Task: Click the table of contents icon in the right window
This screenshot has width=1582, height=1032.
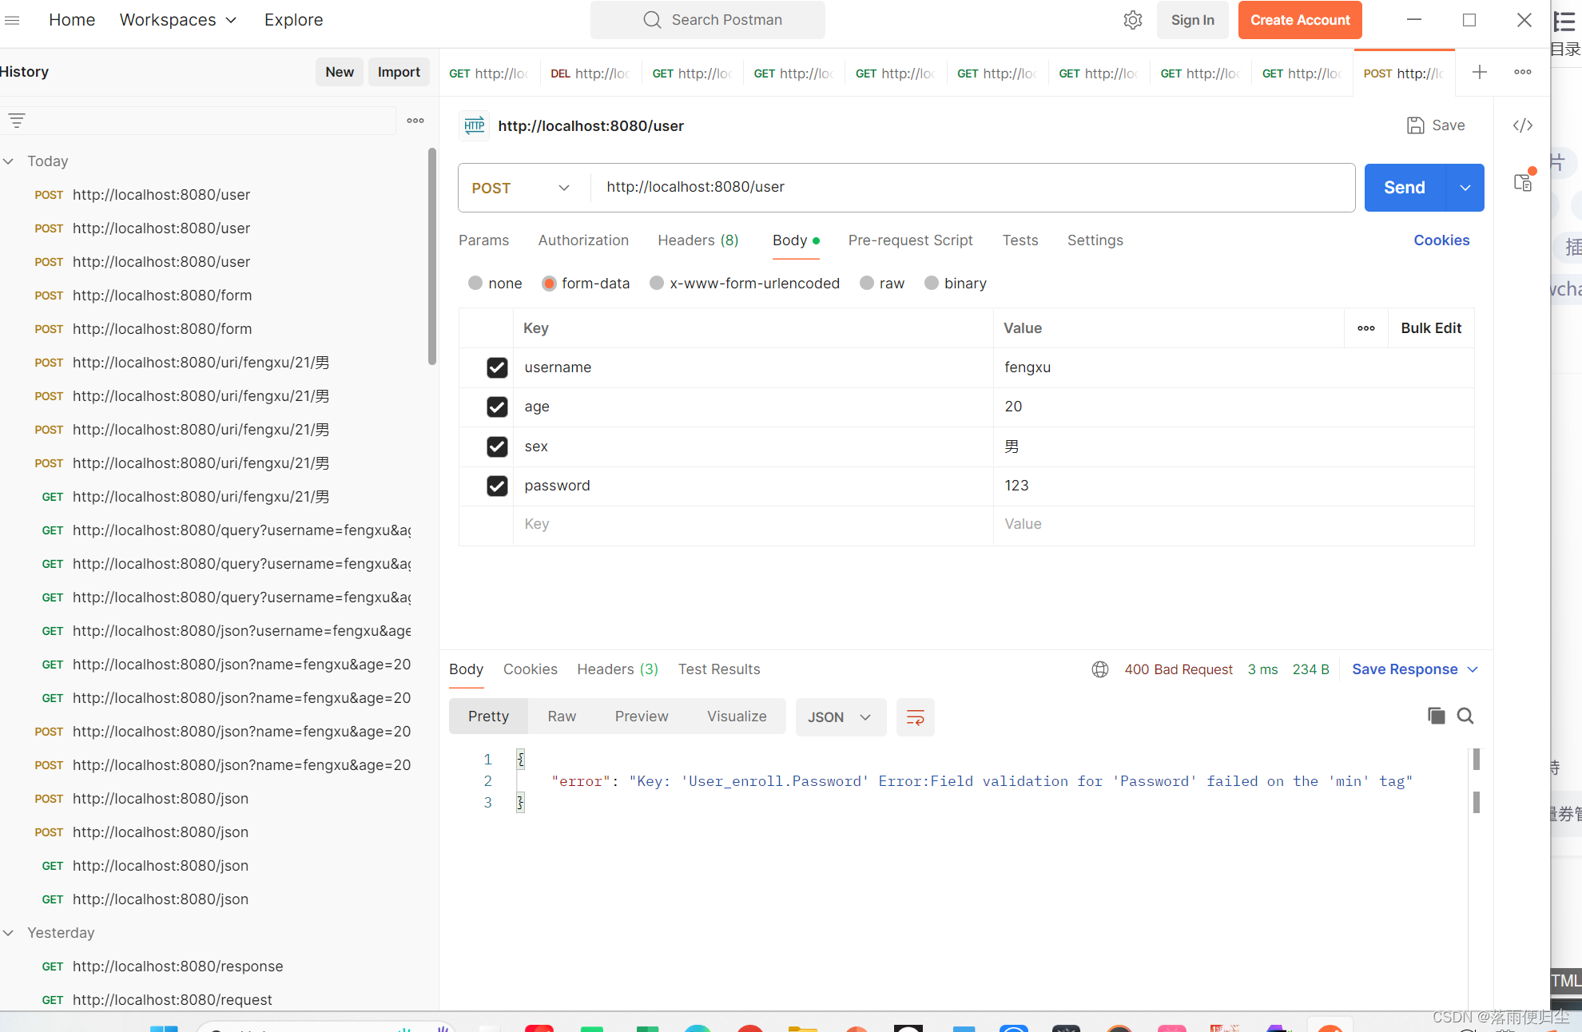Action: click(x=1564, y=22)
